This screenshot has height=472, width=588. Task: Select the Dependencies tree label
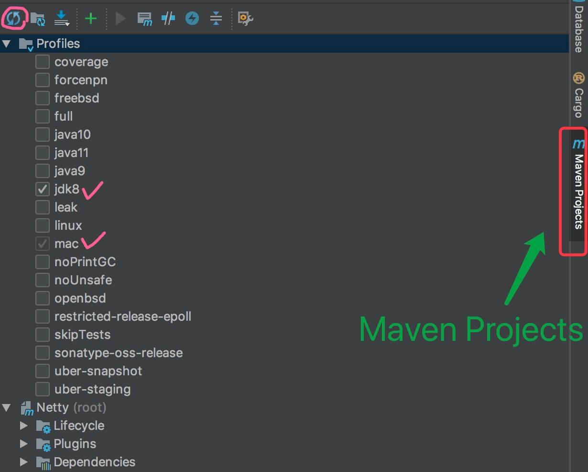pyautogui.click(x=95, y=462)
